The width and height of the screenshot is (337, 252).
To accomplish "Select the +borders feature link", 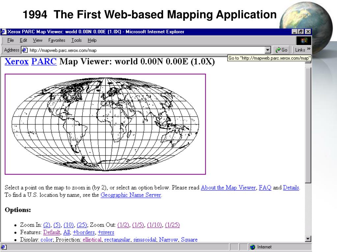I will (84, 232).
